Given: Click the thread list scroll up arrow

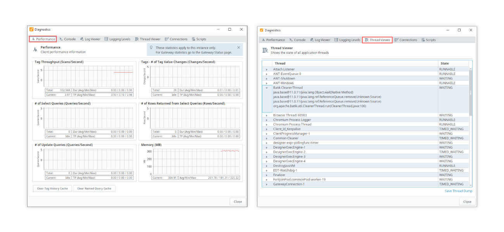Looking at the screenshot, I should [471, 69].
